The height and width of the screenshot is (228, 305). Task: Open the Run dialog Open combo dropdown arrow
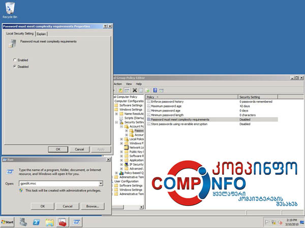101,183
